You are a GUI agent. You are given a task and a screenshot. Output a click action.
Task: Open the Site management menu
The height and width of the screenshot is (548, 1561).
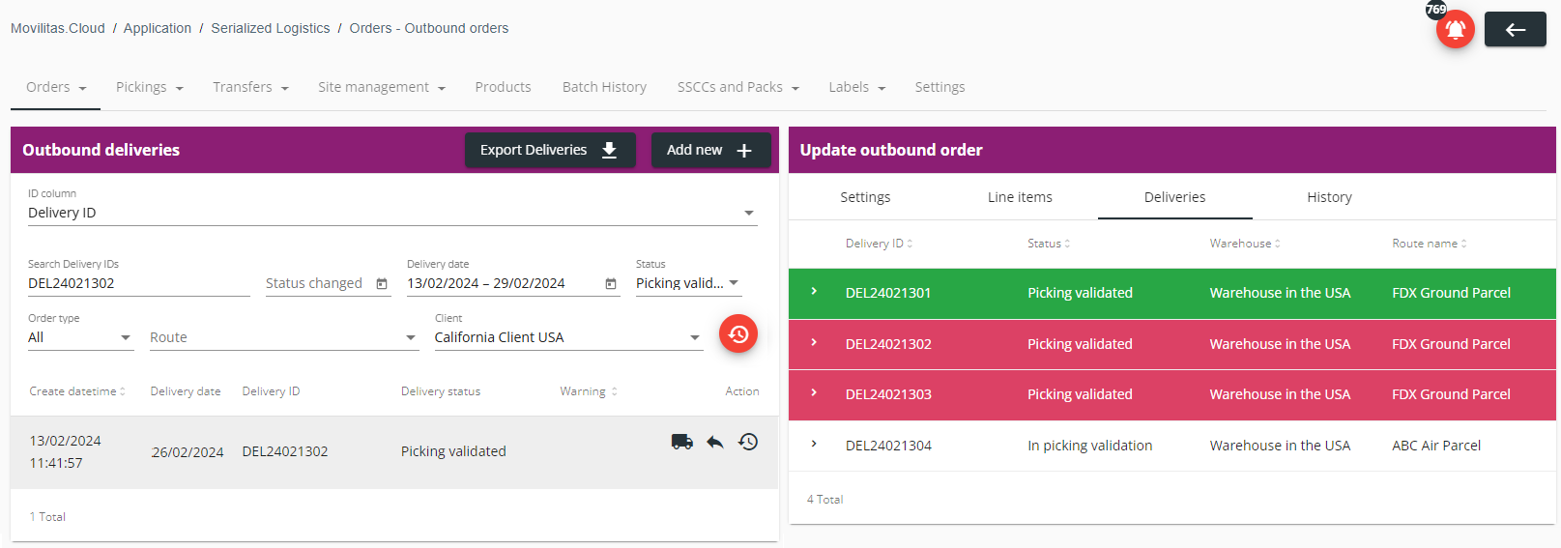(382, 87)
